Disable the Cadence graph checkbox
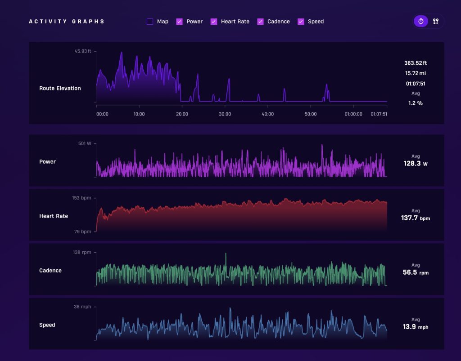 click(x=260, y=22)
